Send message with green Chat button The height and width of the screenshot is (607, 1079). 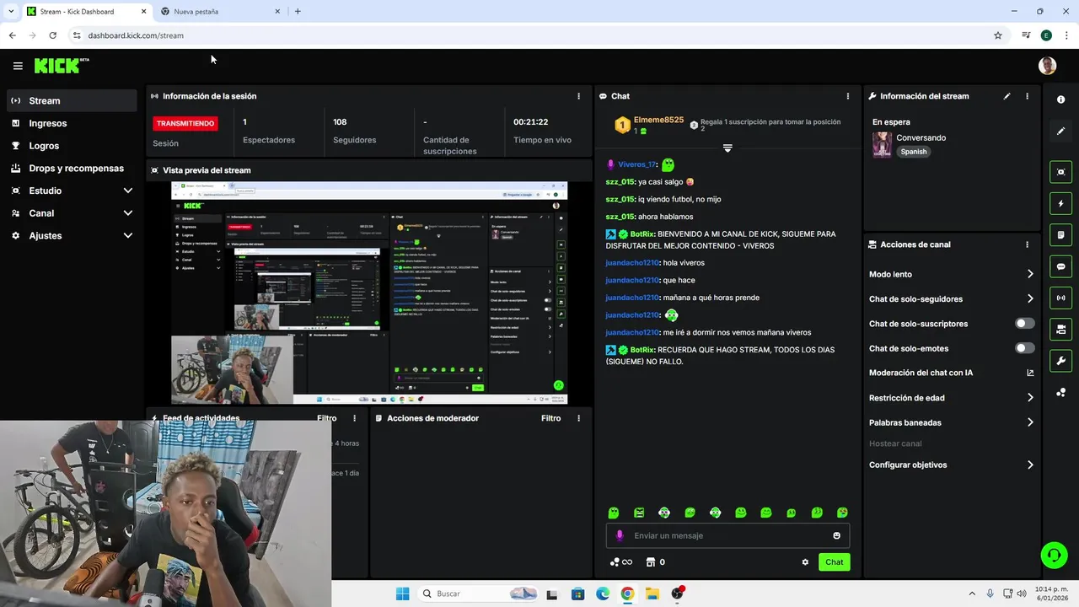pyautogui.click(x=834, y=562)
